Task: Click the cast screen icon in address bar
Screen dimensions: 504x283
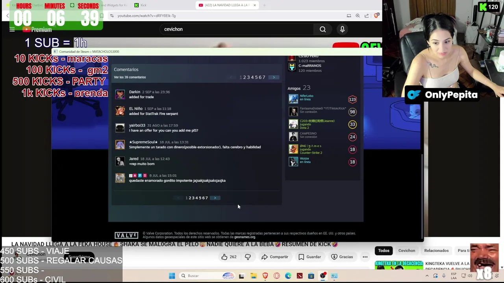Action: pos(349,16)
